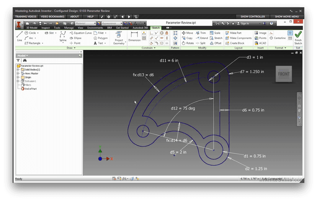317x201 pixels.
Task: Expand the Extrusion1 node
Action: tap(18, 81)
